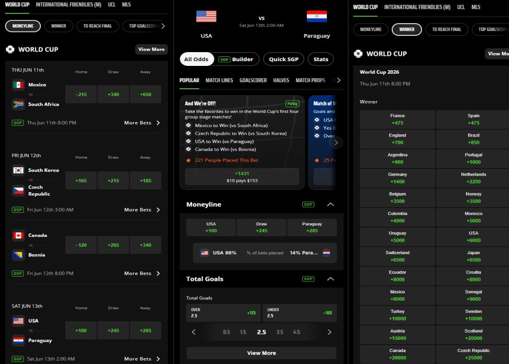Click the fire icon beside 221 People Placed
The width and height of the screenshot is (509, 364).
(x=188, y=160)
